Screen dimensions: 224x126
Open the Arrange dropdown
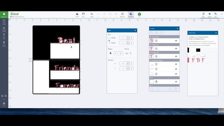[x=131, y=15]
